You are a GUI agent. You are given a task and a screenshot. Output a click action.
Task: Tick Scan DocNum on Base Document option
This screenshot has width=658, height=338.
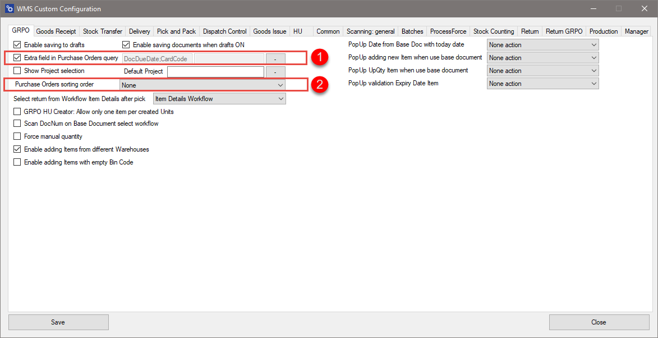[17, 124]
